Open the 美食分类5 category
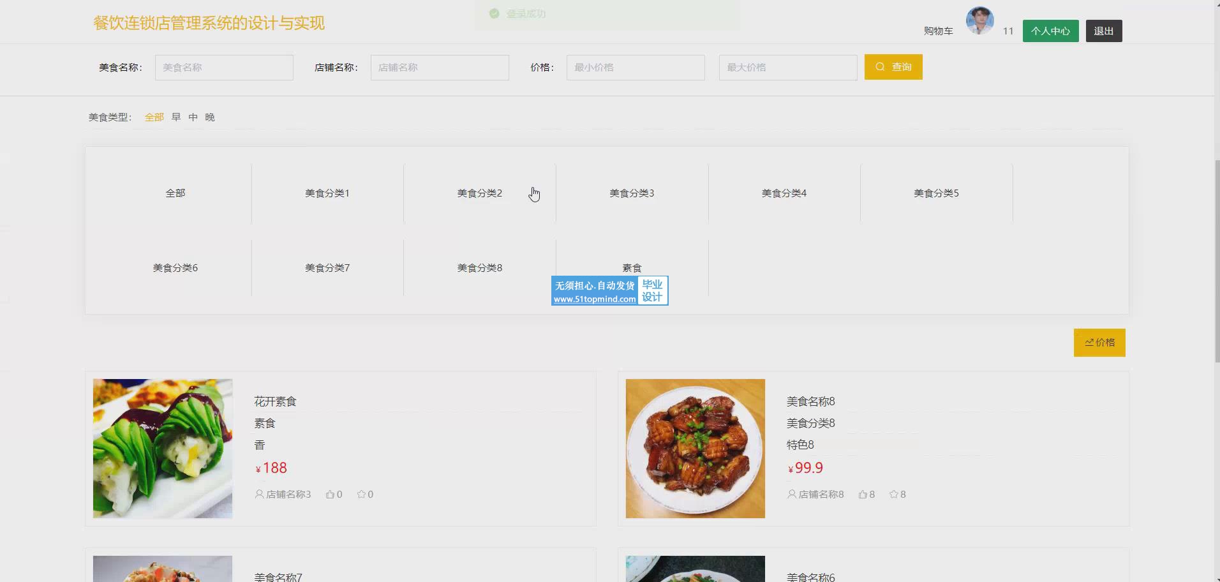1220x582 pixels. pos(936,193)
